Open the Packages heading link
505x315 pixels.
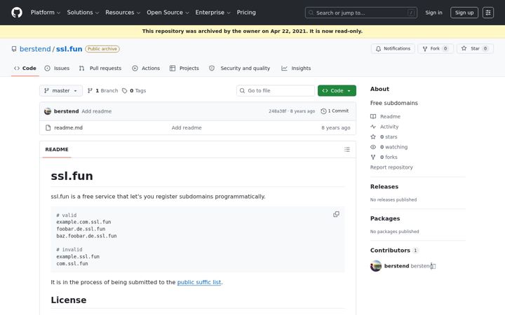pos(385,218)
